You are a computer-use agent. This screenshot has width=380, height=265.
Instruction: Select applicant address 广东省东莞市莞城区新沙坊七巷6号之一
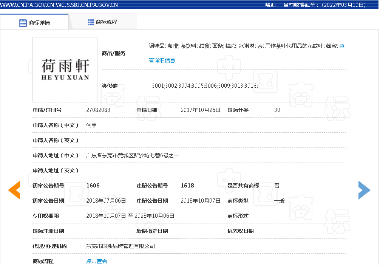132,155
